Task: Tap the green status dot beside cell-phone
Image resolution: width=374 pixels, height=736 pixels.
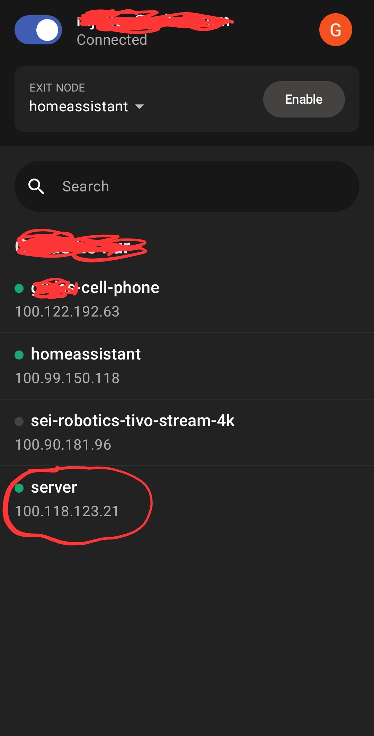Action: pyautogui.click(x=19, y=288)
